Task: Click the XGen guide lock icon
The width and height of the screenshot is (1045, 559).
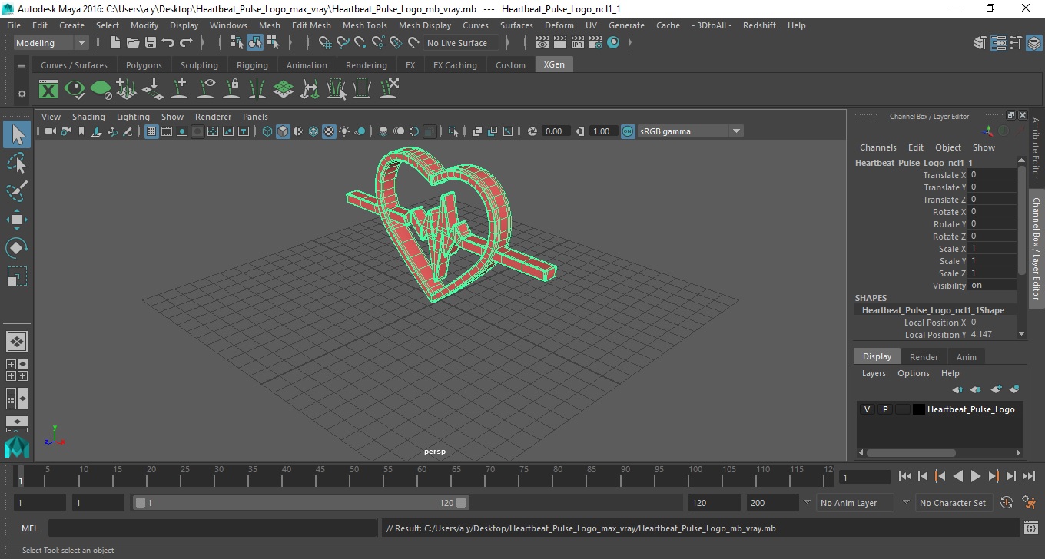Action: (231, 89)
